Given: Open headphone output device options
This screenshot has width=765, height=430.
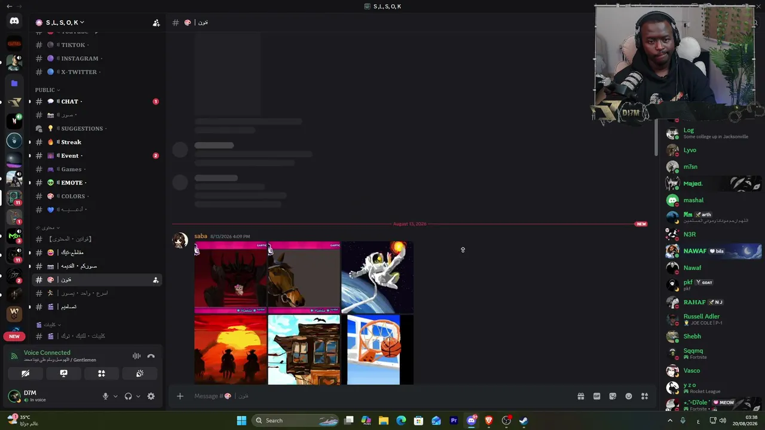Looking at the screenshot, I should pos(138,396).
